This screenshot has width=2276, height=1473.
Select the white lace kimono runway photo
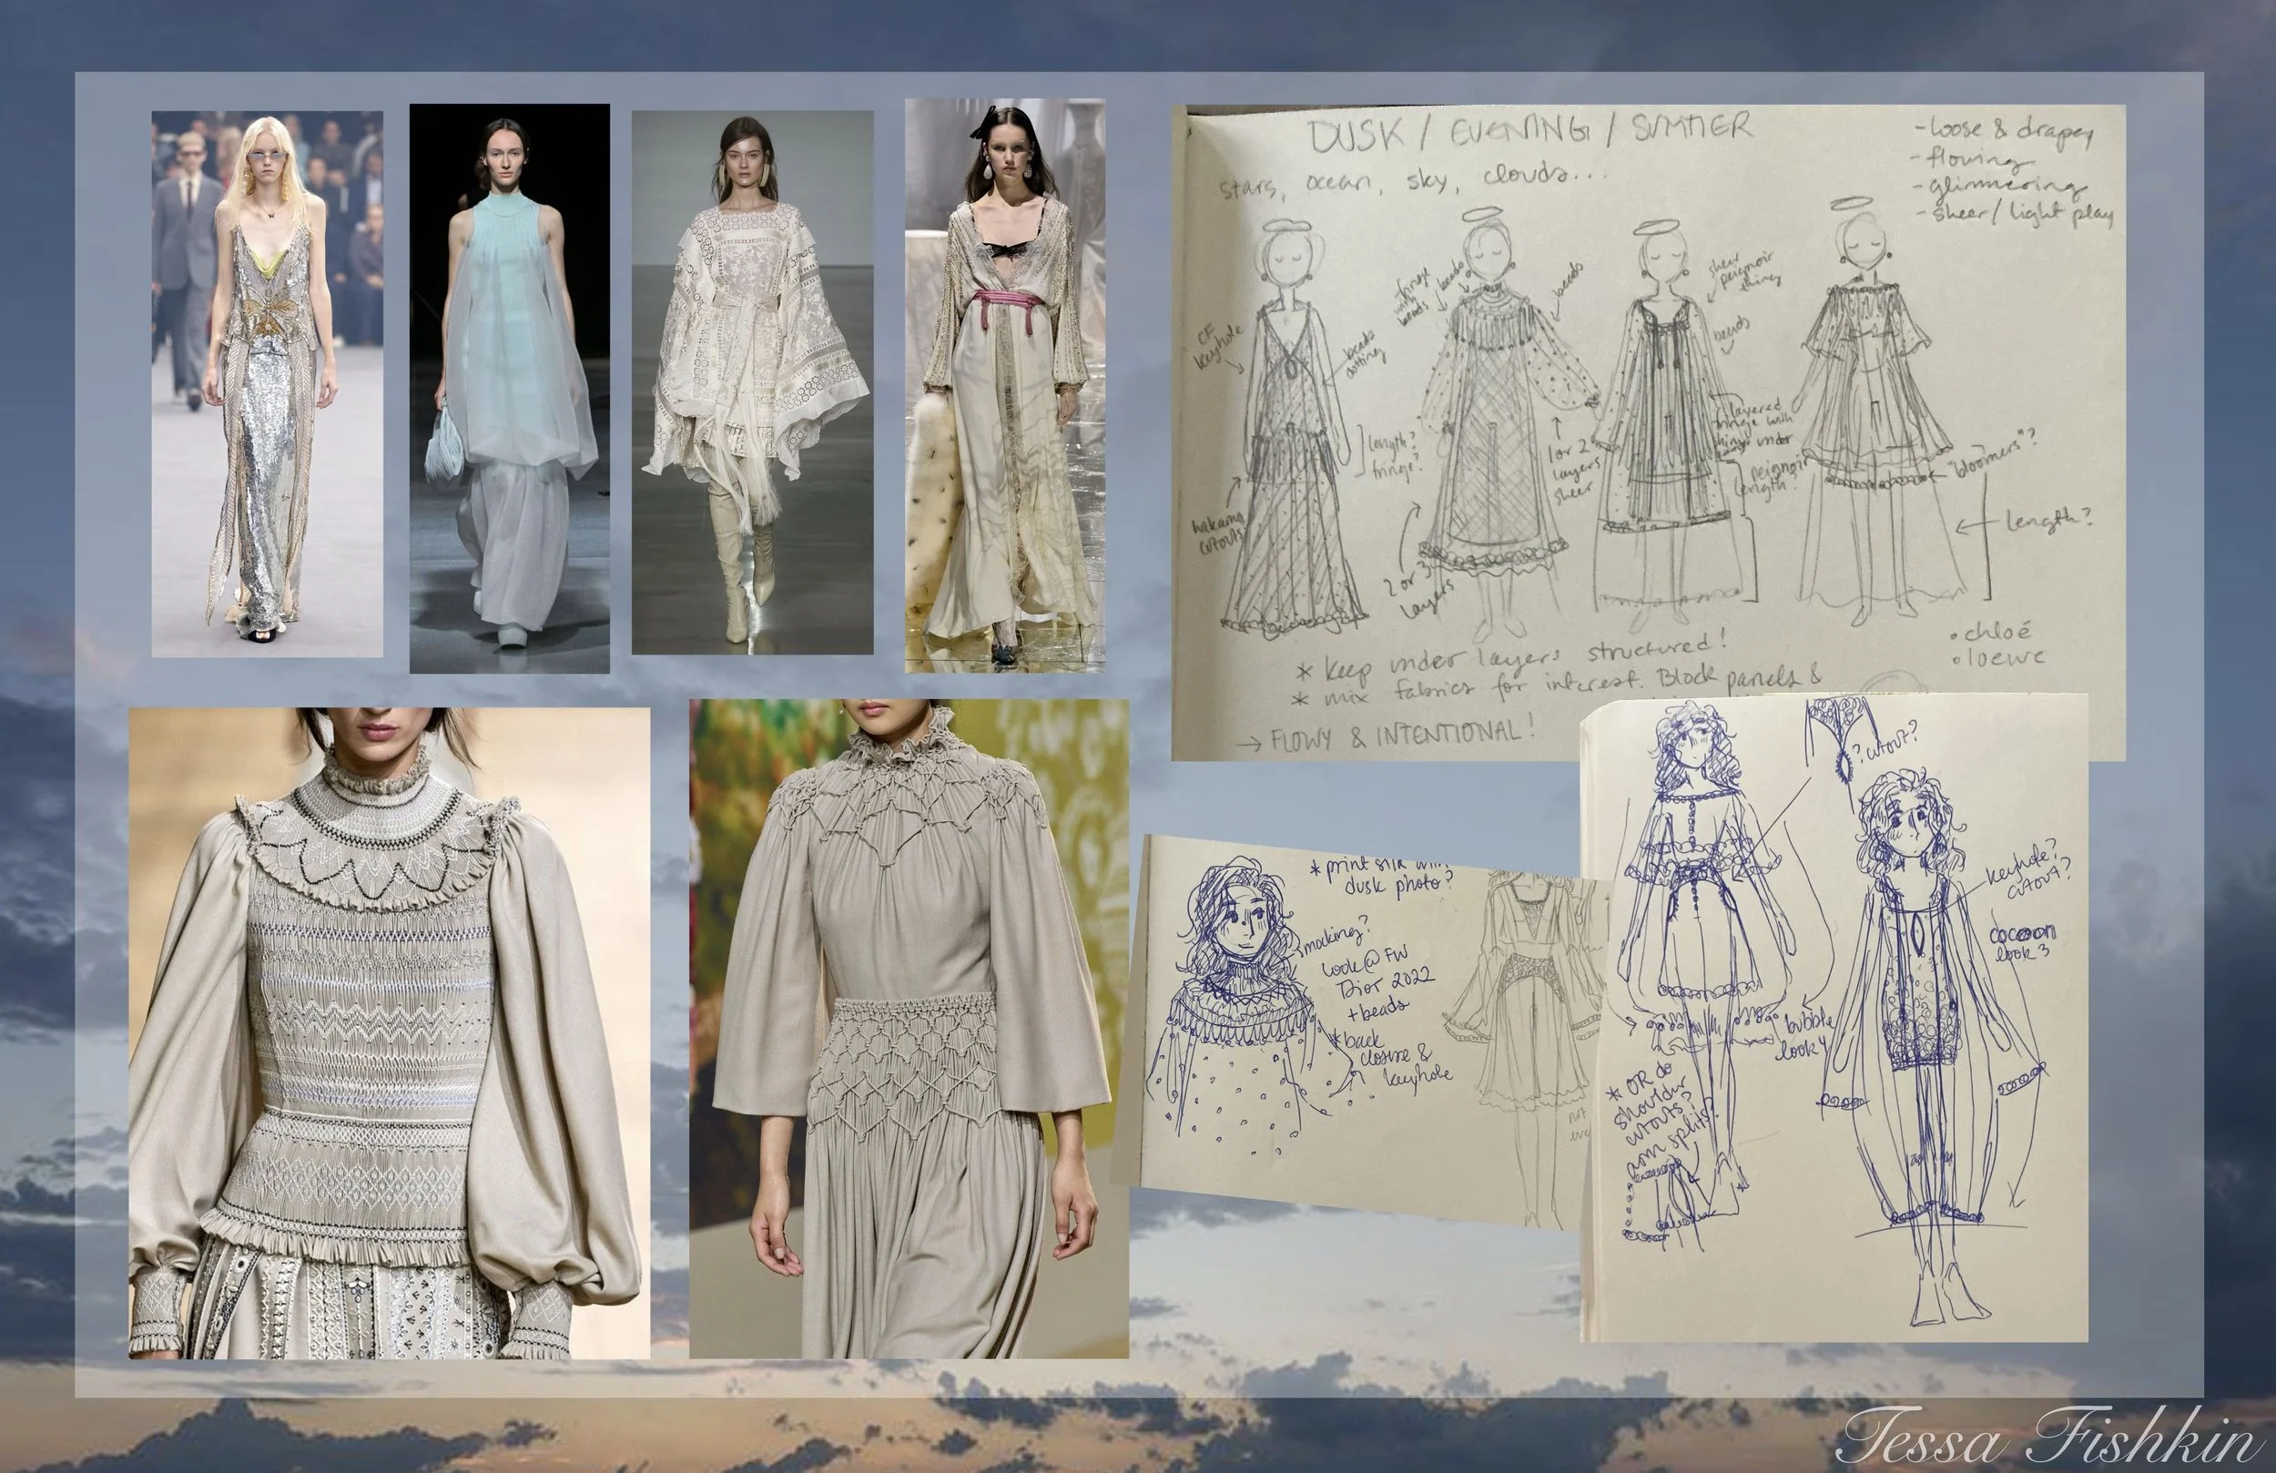click(x=752, y=382)
